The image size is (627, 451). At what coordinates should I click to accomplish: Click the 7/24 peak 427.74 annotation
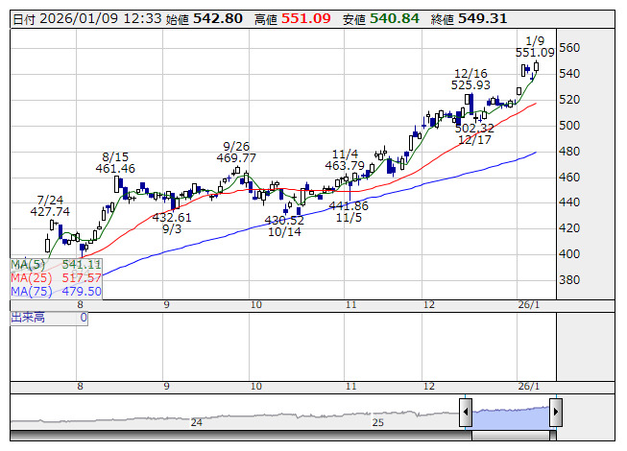tap(50, 205)
